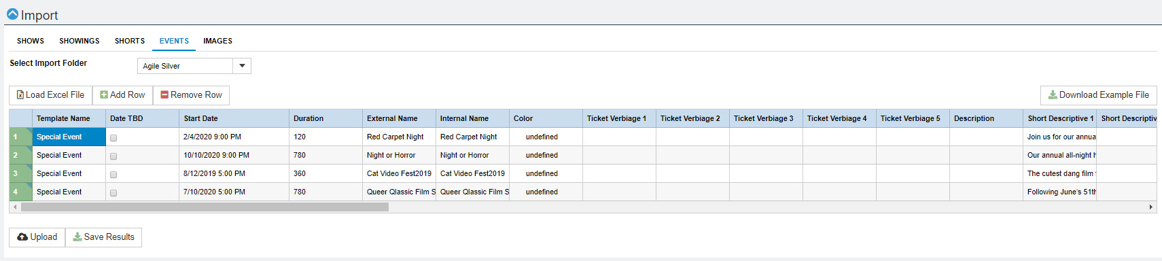Viewport: 1162px width, 261px height.
Task: Click the horizontal scrollbar thumb of the grid
Action: click(205, 207)
